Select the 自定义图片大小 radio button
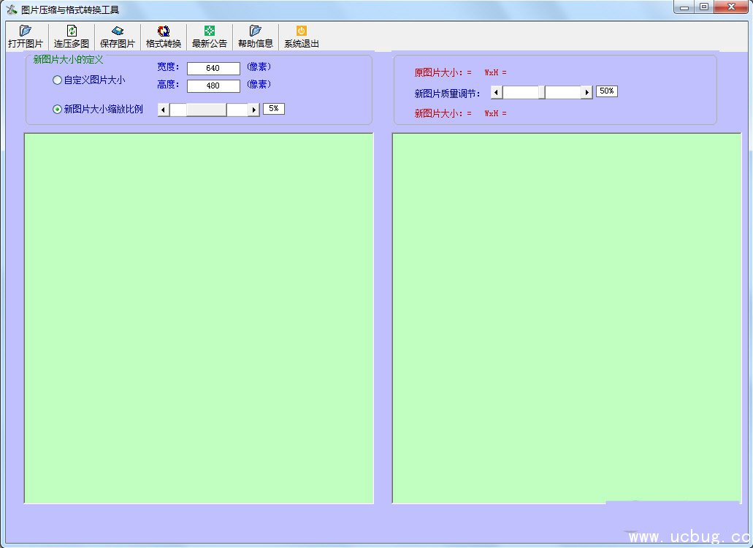Viewport: 753px width, 548px height. (58, 80)
